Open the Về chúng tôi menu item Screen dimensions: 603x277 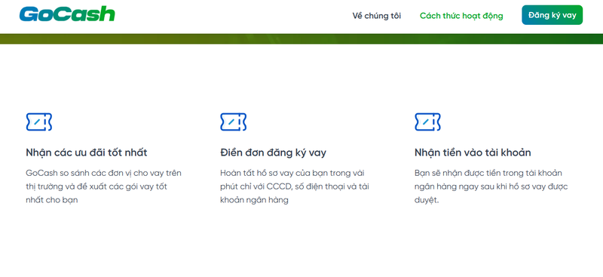click(376, 16)
